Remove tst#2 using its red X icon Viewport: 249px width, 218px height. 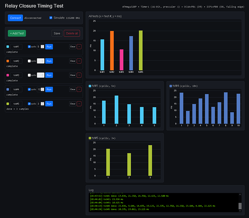click(x=79, y=61)
